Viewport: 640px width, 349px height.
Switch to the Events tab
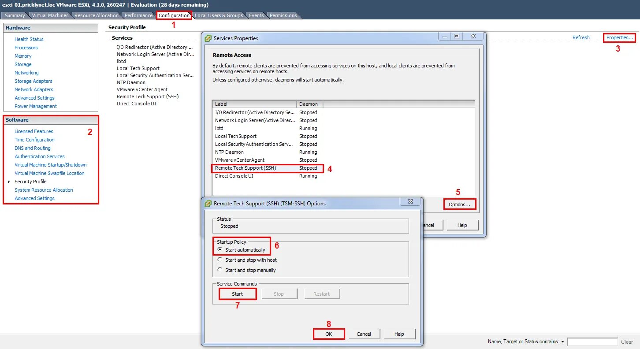point(256,15)
